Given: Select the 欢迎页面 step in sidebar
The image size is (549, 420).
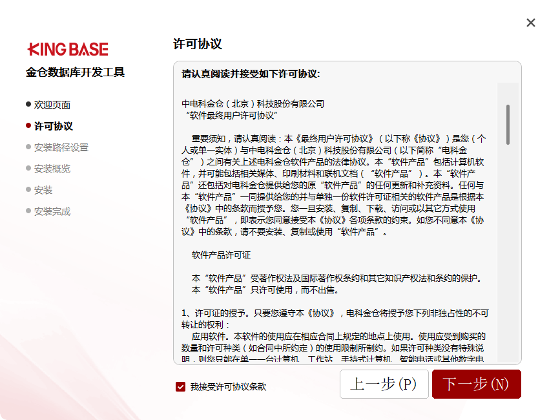Looking at the screenshot, I should click(x=52, y=105).
